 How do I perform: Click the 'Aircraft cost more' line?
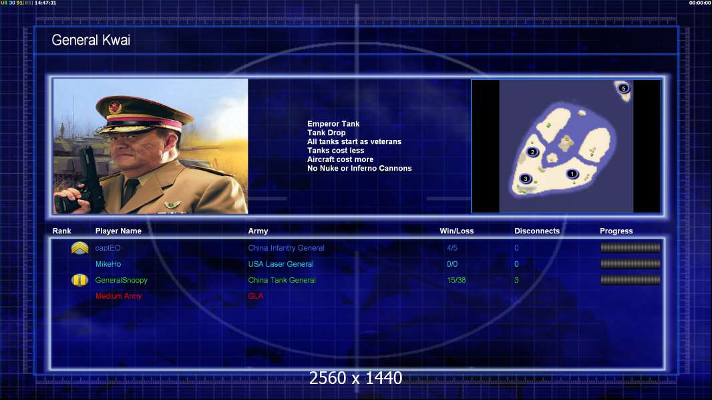[340, 159]
